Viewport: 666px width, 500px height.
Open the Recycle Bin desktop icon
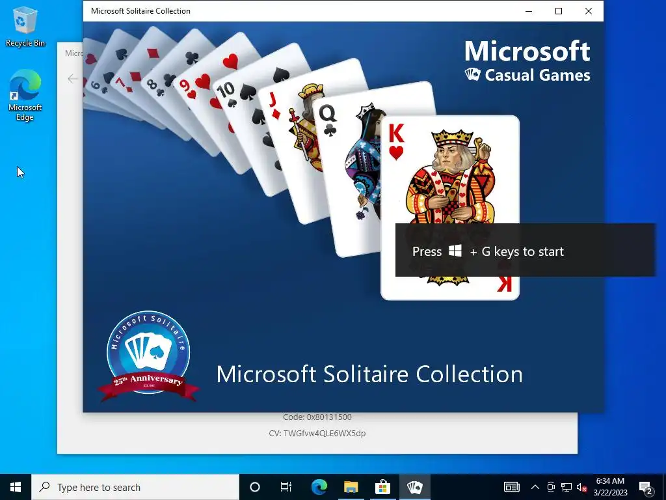pyautogui.click(x=25, y=26)
